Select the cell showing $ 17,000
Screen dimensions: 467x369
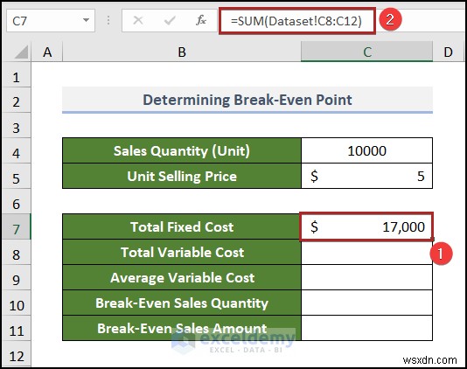366,226
